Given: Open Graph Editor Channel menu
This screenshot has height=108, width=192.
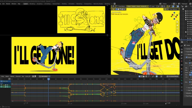Looking at the screenshot, I should click(18, 77).
